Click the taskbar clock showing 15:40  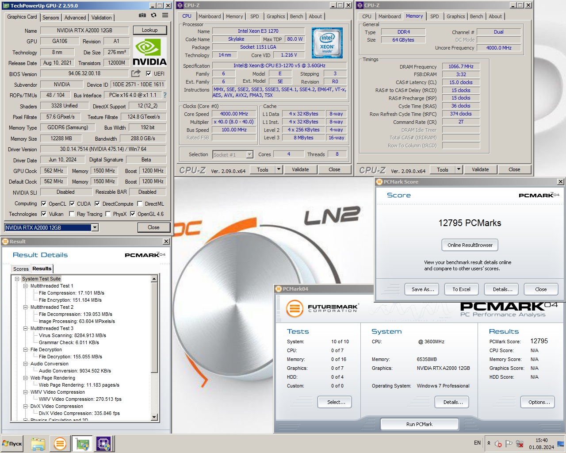point(541,440)
